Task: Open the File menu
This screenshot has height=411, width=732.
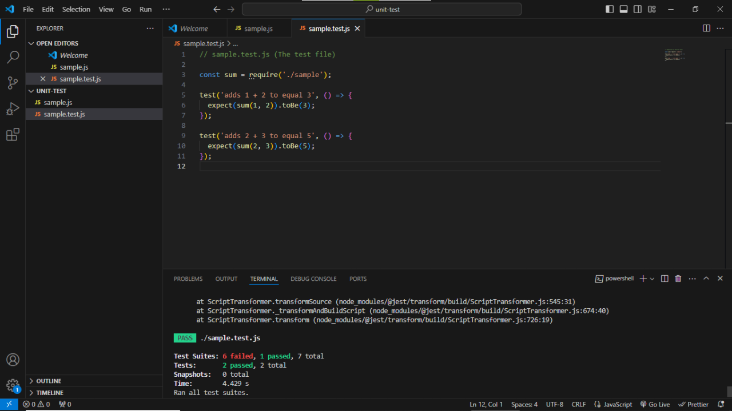Action: 28,9
